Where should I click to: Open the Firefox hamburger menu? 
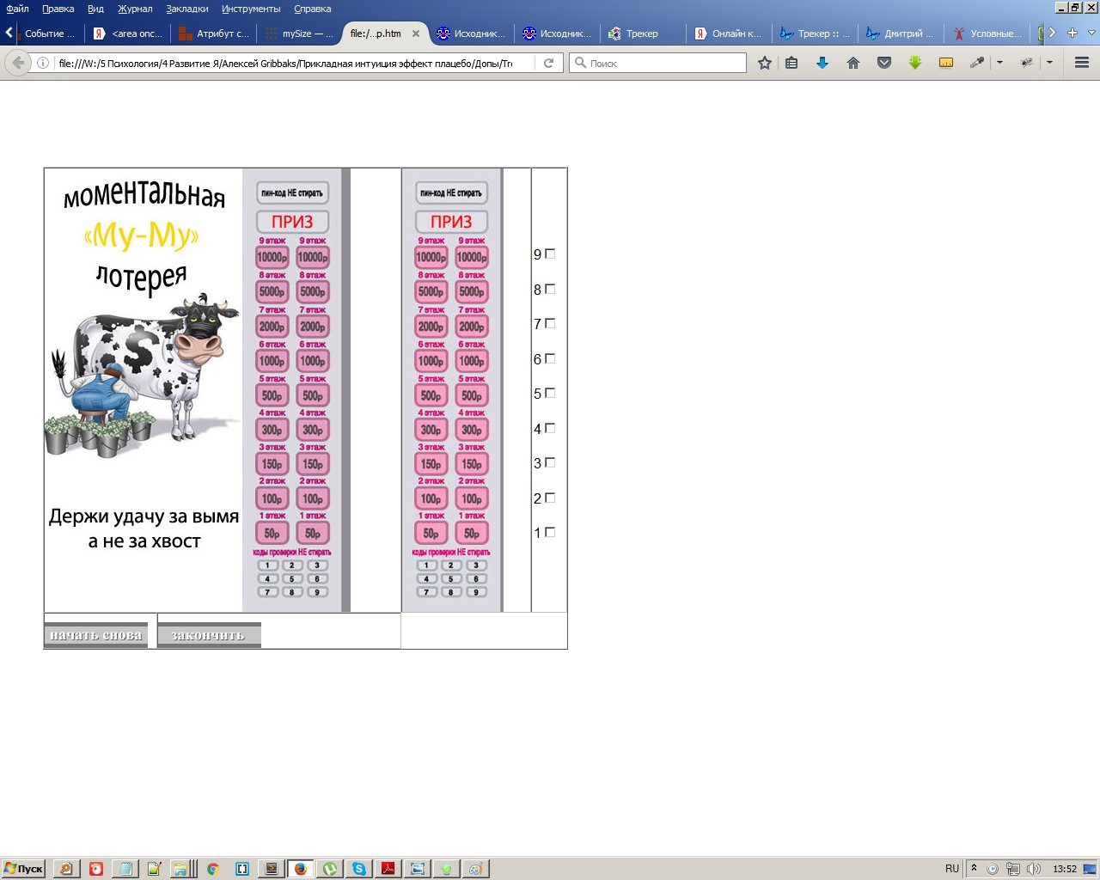tap(1082, 63)
